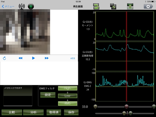Tap the EMG waveform graph

click(125, 87)
